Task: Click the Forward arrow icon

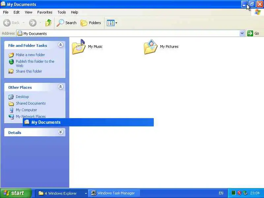Action: [x=32, y=23]
